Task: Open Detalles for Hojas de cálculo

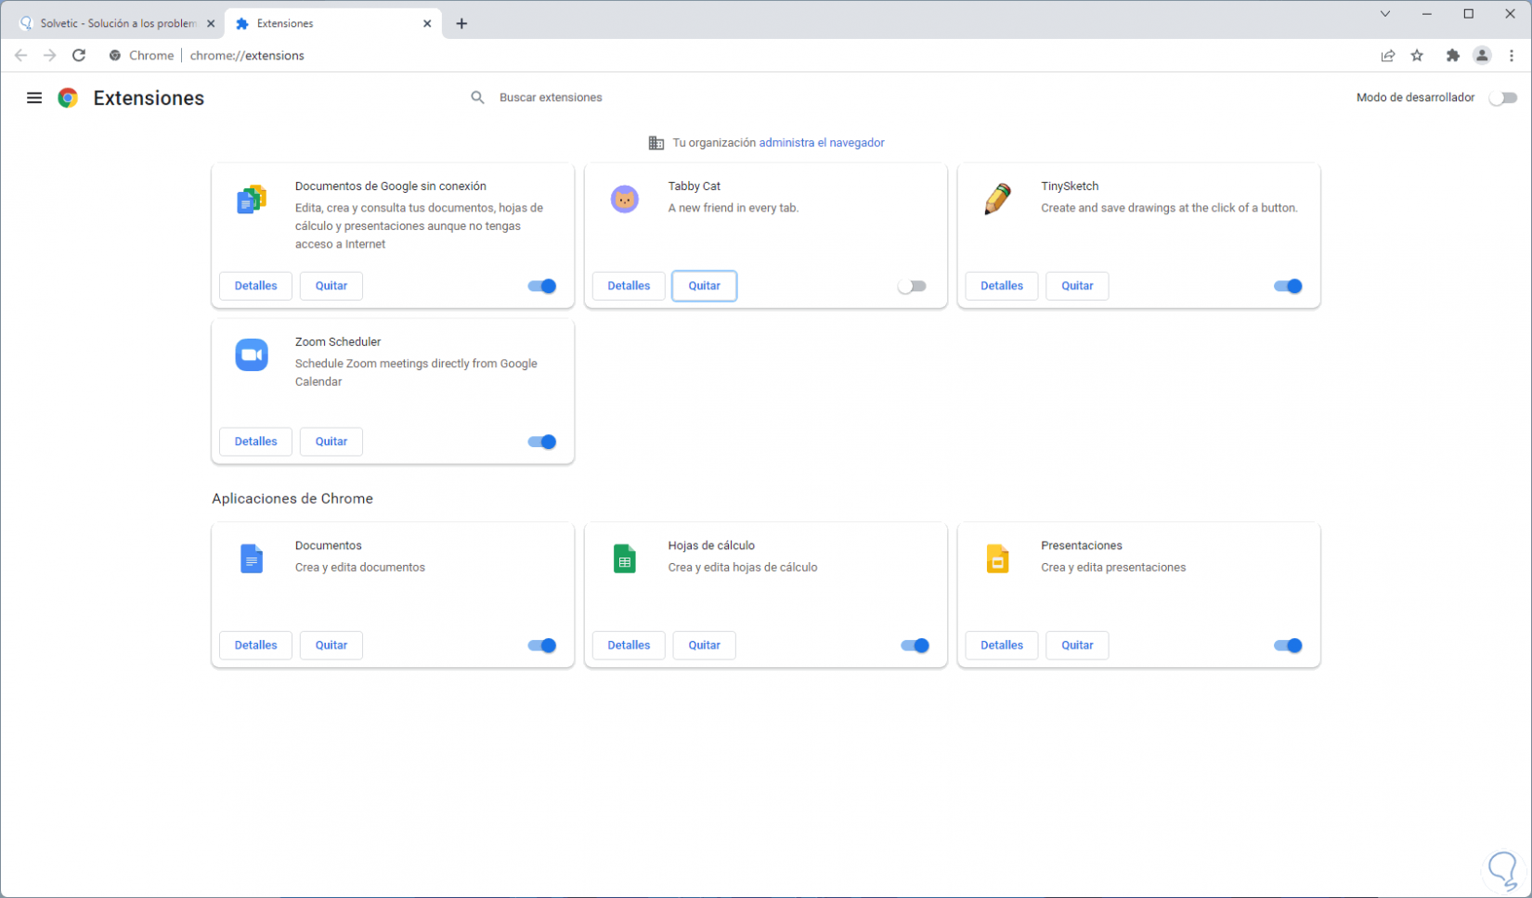Action: [x=629, y=646]
